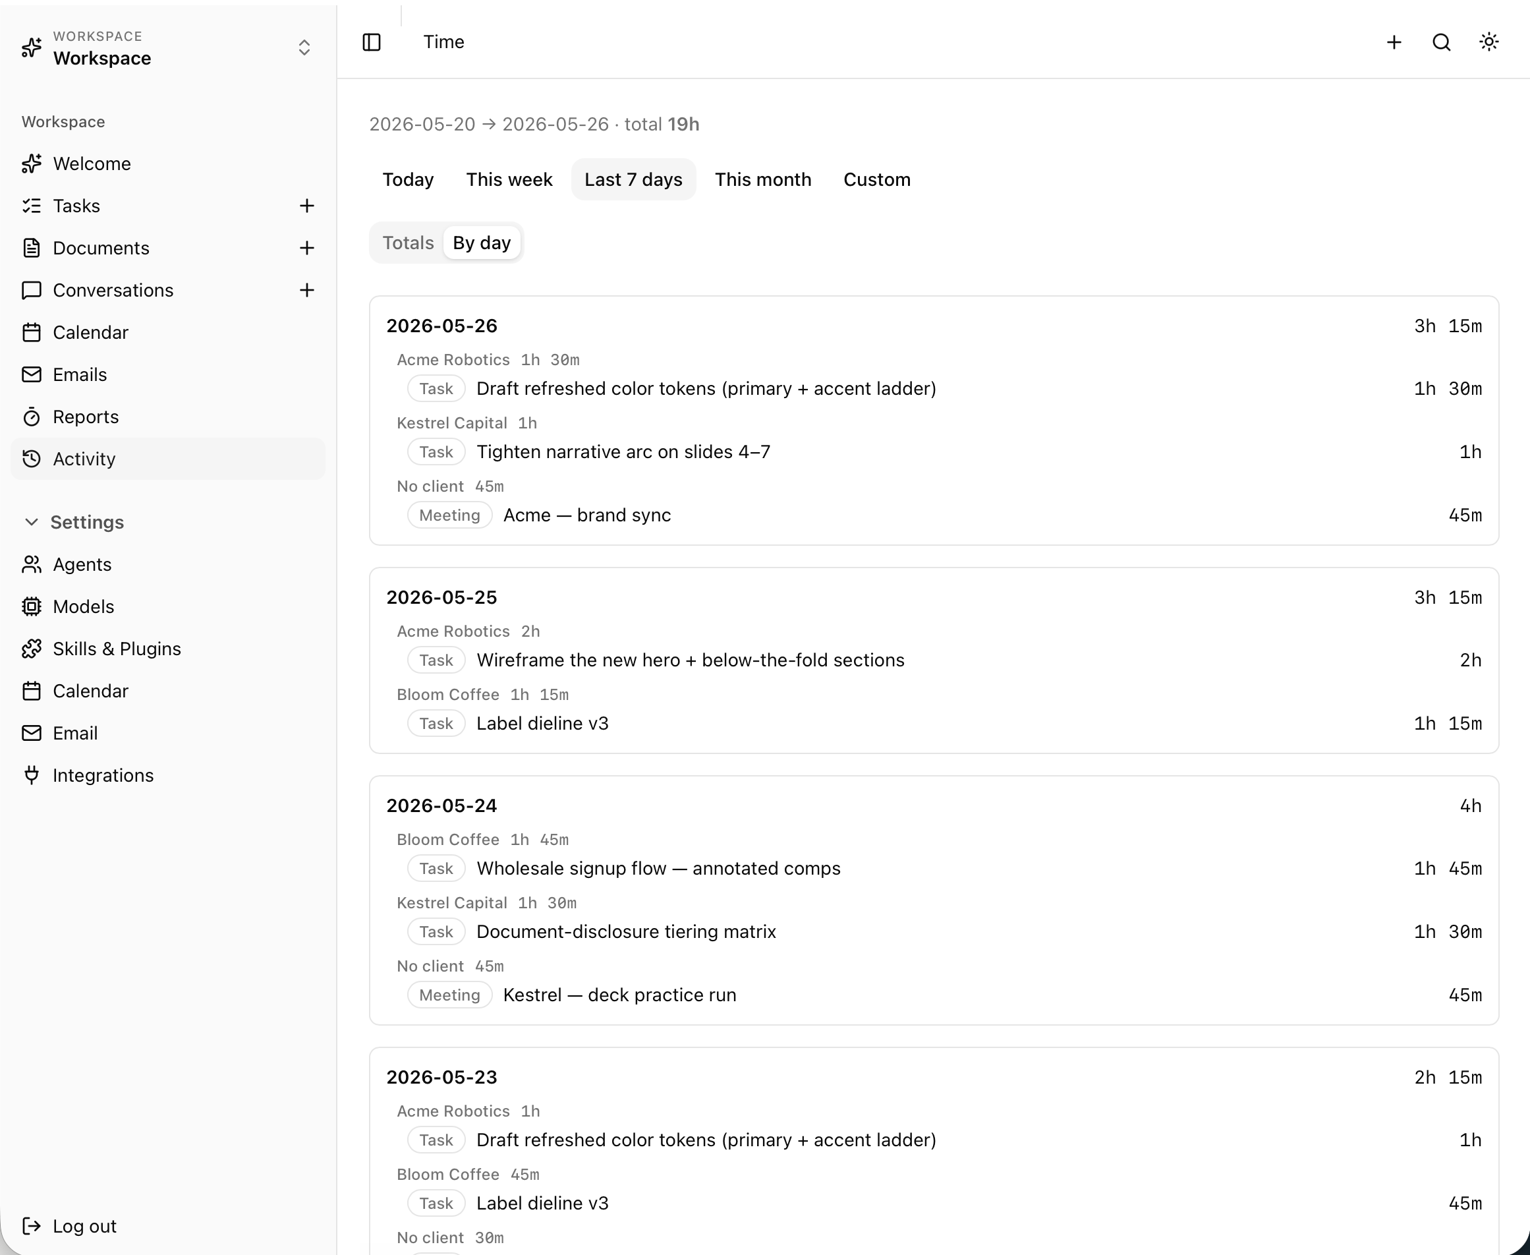Click the Models chip icon
1530x1255 pixels.
pos(32,606)
